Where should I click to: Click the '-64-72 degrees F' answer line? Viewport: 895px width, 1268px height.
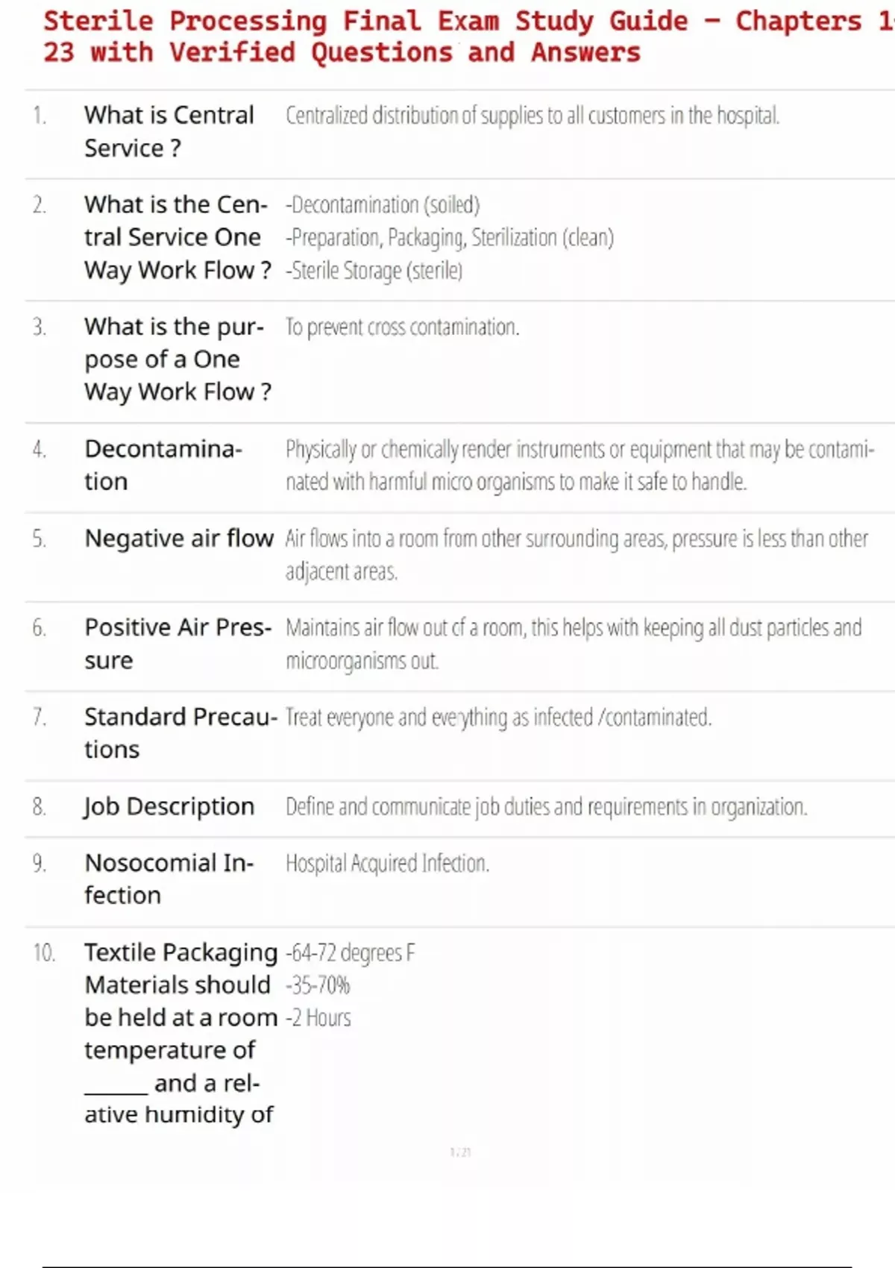tap(351, 952)
